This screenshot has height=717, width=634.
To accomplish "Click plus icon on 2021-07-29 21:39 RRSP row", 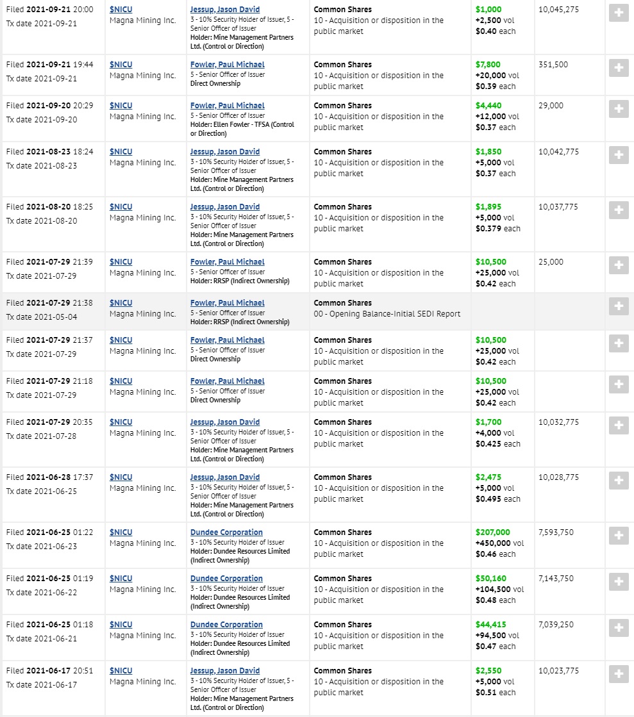I will pos(619,265).
